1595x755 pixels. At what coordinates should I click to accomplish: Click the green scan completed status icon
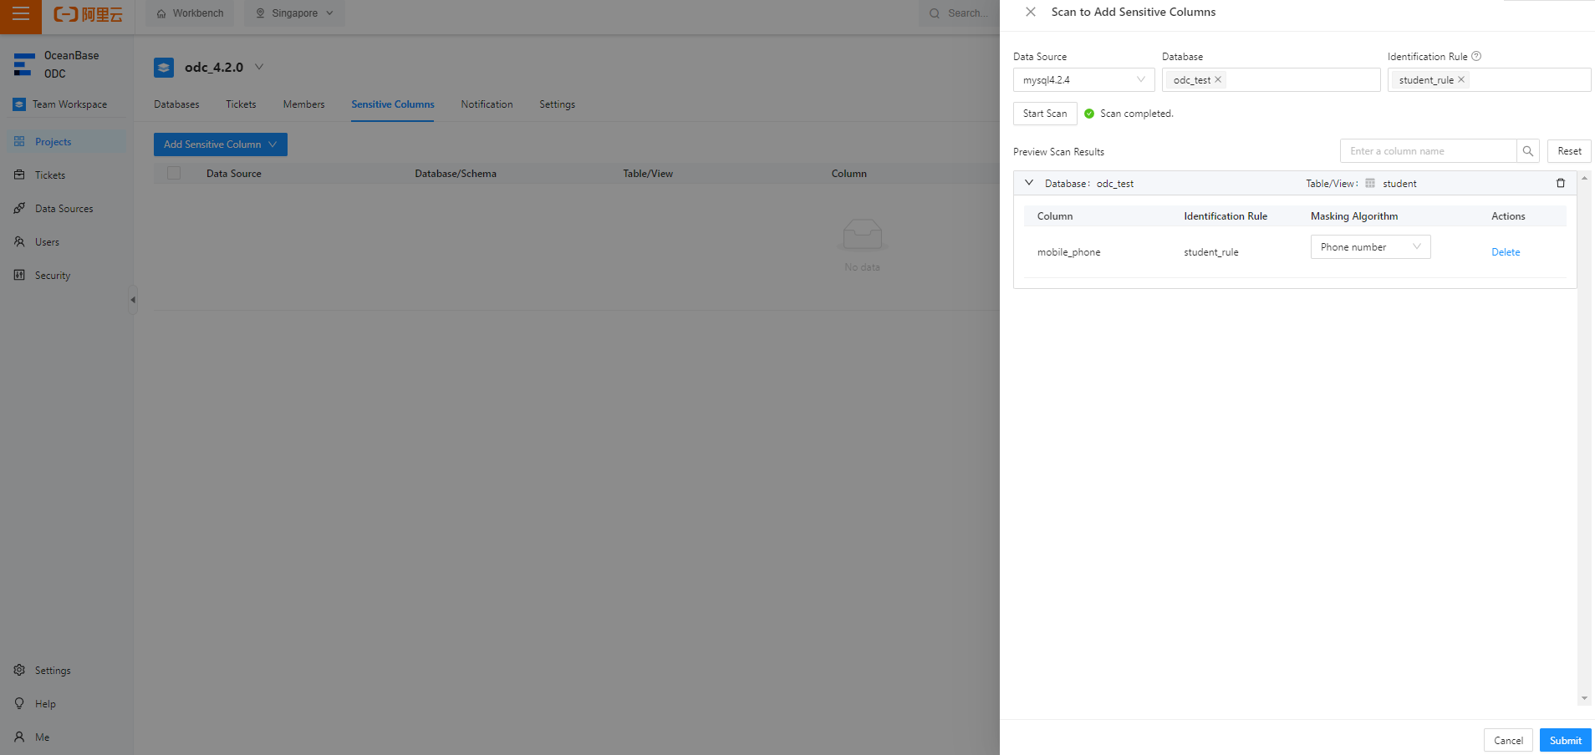[1089, 114]
